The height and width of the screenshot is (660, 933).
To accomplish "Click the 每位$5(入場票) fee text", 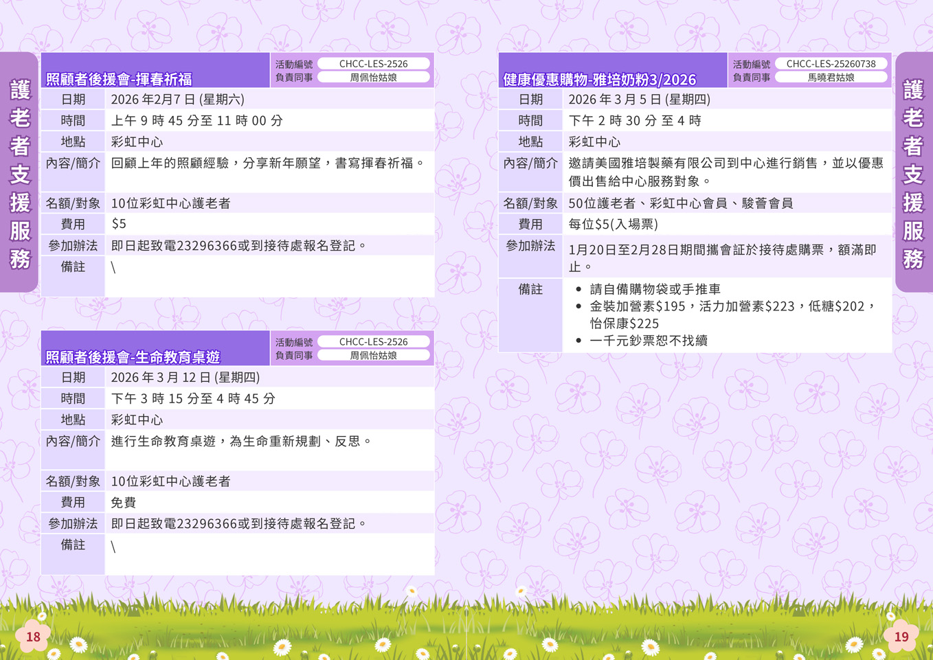I will click(x=613, y=225).
